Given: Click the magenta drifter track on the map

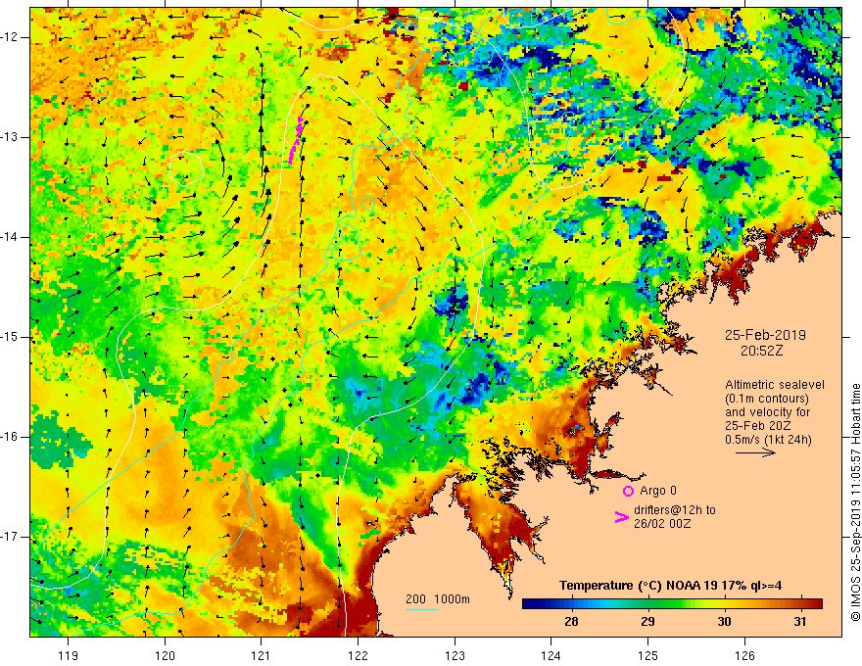Looking at the screenshot, I should [296, 140].
